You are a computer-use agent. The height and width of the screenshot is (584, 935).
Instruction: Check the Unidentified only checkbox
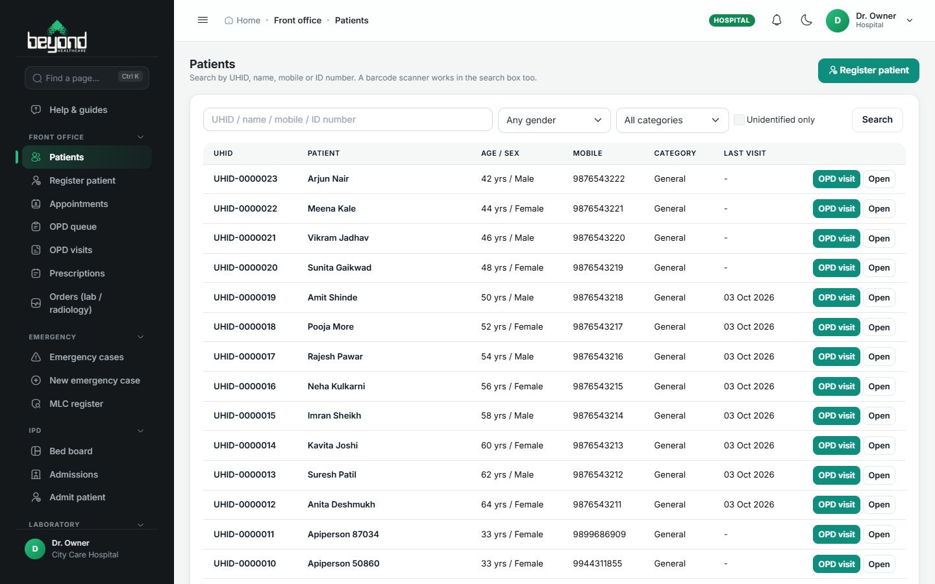click(x=739, y=119)
